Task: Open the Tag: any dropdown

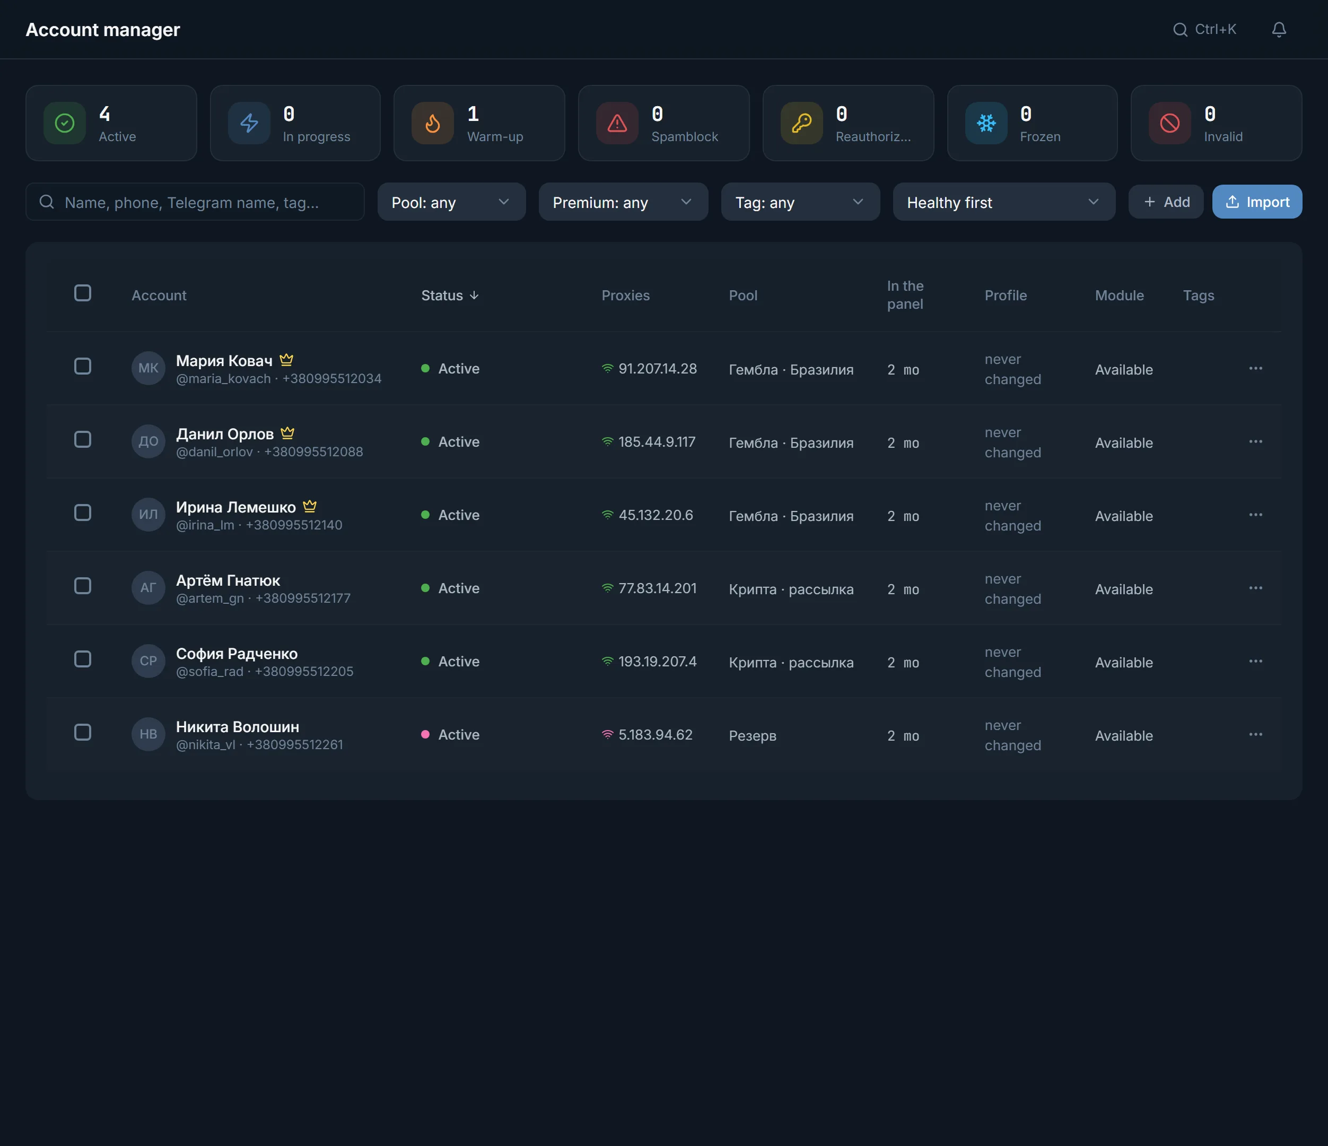Action: [x=800, y=202]
